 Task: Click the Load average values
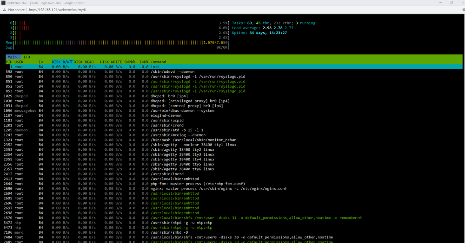coord(278,28)
